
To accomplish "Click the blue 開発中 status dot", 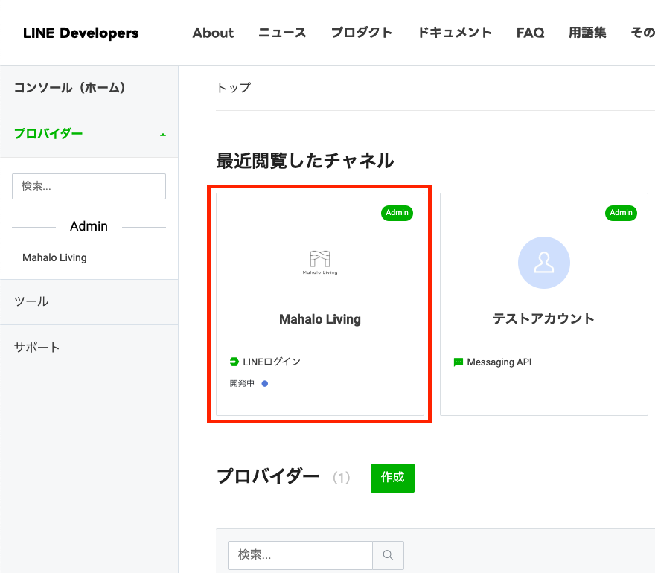I will click(265, 383).
